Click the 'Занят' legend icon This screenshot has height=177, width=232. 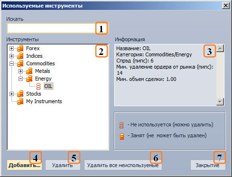click(x=122, y=136)
